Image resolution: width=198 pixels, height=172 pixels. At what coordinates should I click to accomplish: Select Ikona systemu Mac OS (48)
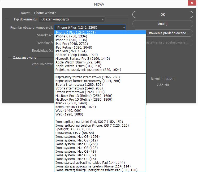[x=100, y=151]
